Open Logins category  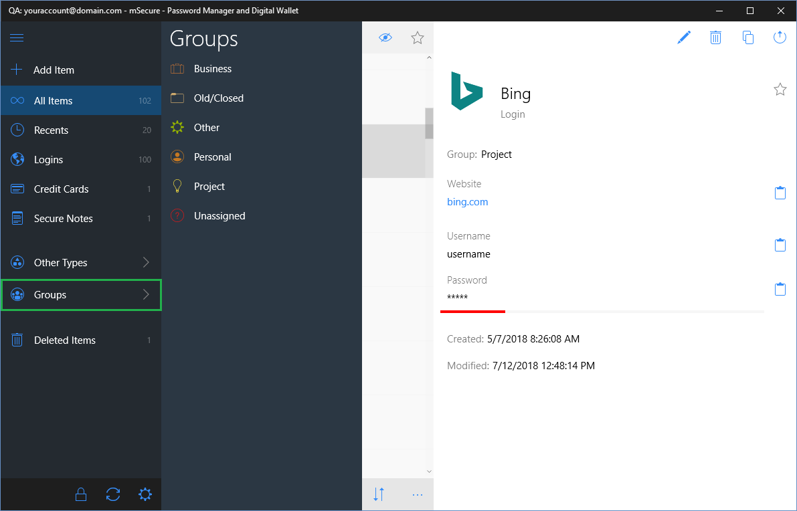click(81, 159)
